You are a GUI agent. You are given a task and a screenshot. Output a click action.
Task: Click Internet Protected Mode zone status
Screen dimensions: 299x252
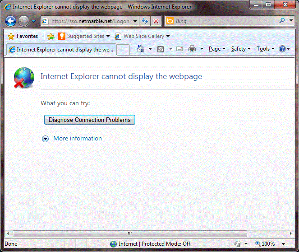click(150, 244)
